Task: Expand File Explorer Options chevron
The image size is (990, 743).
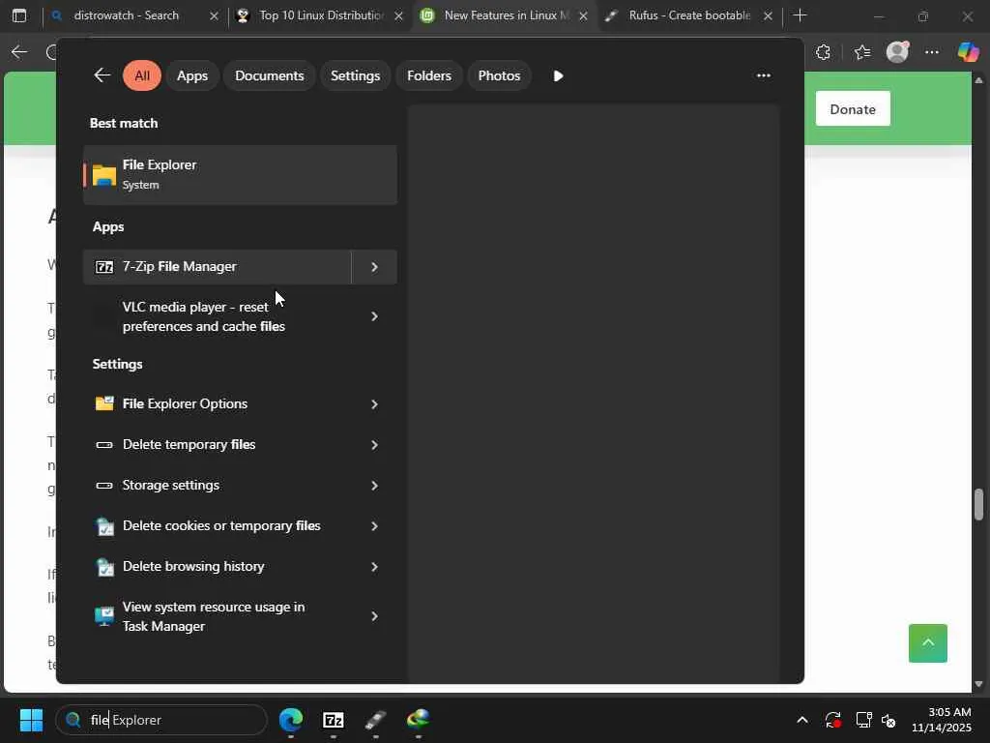Action: (374, 403)
